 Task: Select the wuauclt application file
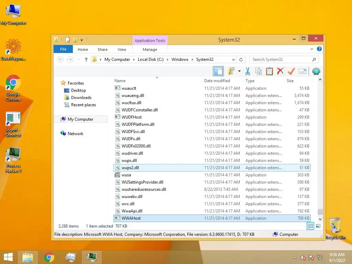click(212, 88)
